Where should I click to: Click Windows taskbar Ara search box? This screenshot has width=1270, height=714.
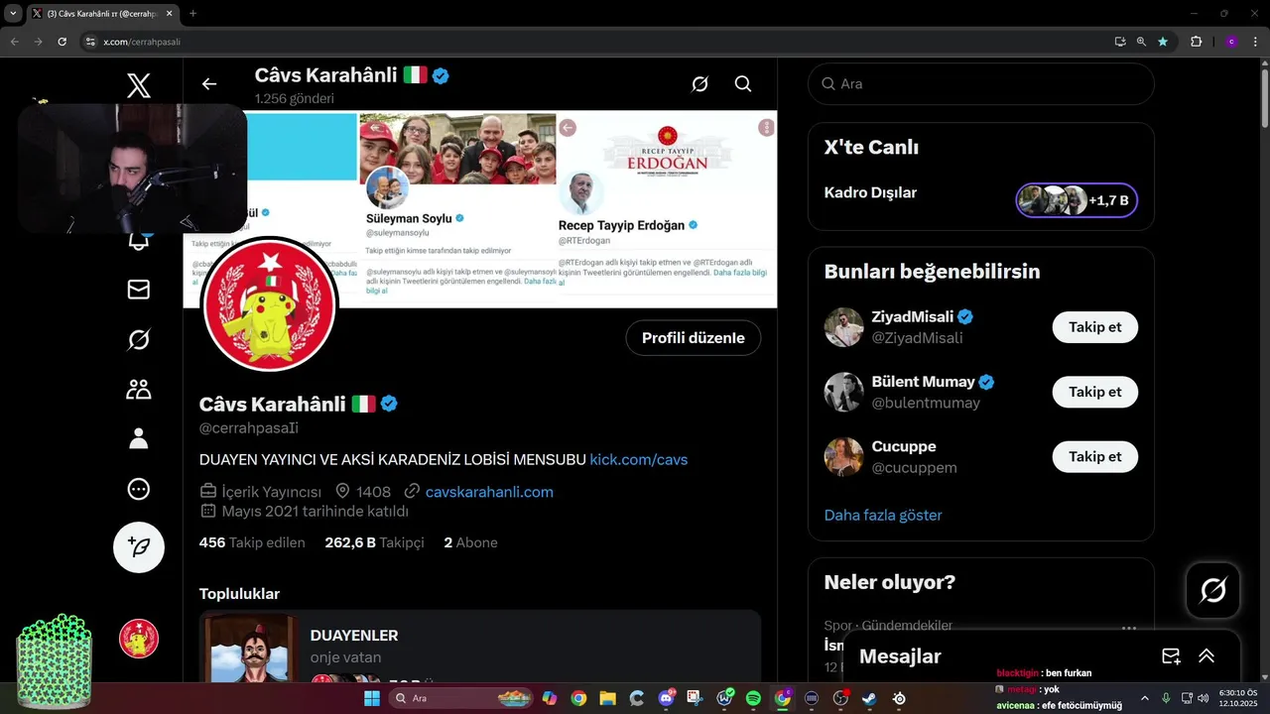(460, 698)
